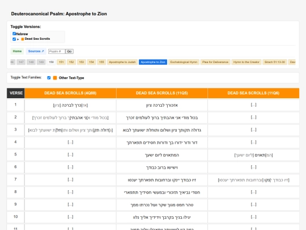Click 11Q5 Hebrew text in verse 3
This screenshot has height=230, width=306.
pos(161,130)
